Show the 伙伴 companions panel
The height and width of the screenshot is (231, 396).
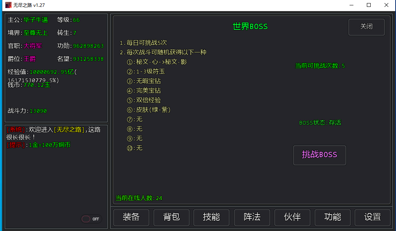click(292, 217)
